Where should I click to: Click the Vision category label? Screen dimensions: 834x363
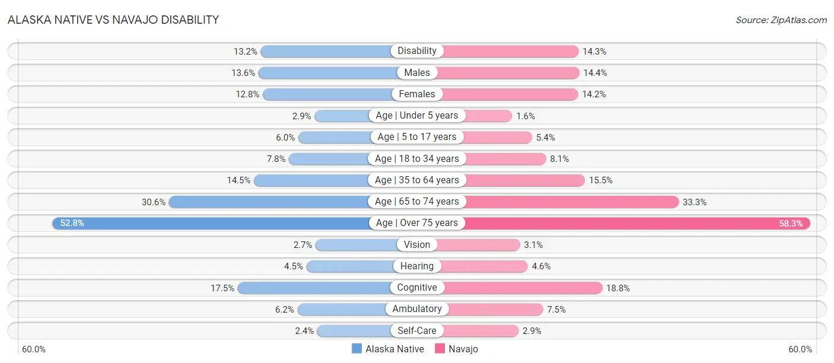[417, 244]
